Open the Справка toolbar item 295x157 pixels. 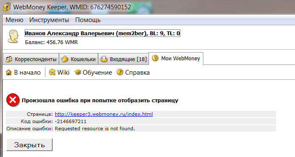[x=133, y=73]
